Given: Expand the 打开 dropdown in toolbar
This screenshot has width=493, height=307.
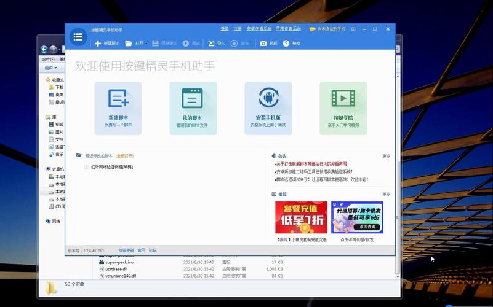Looking at the screenshot, I should click(x=148, y=44).
